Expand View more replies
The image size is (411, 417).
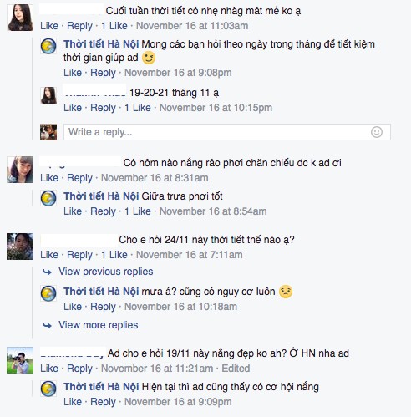[x=99, y=325]
